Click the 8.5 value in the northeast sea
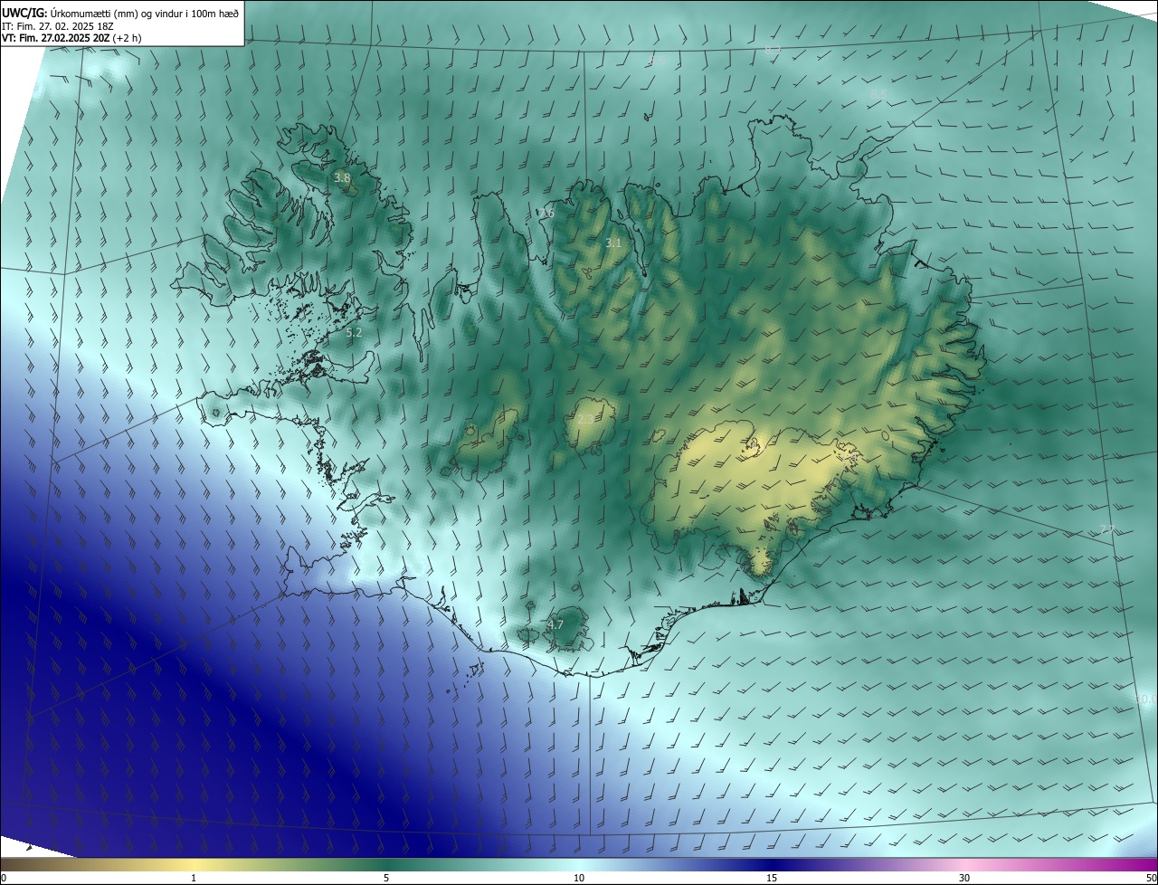This screenshot has width=1158, height=885. click(878, 94)
